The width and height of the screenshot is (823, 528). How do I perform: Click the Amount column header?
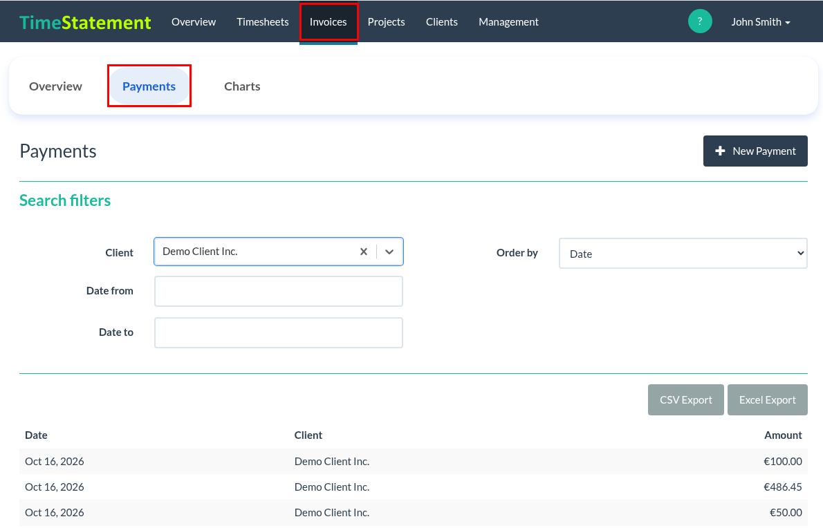(783, 435)
